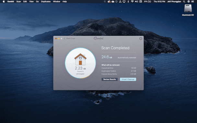Image resolution: width=197 pixels, height=123 pixels.
Task: Click the Start Over back chevron
Action: (x=64, y=39)
